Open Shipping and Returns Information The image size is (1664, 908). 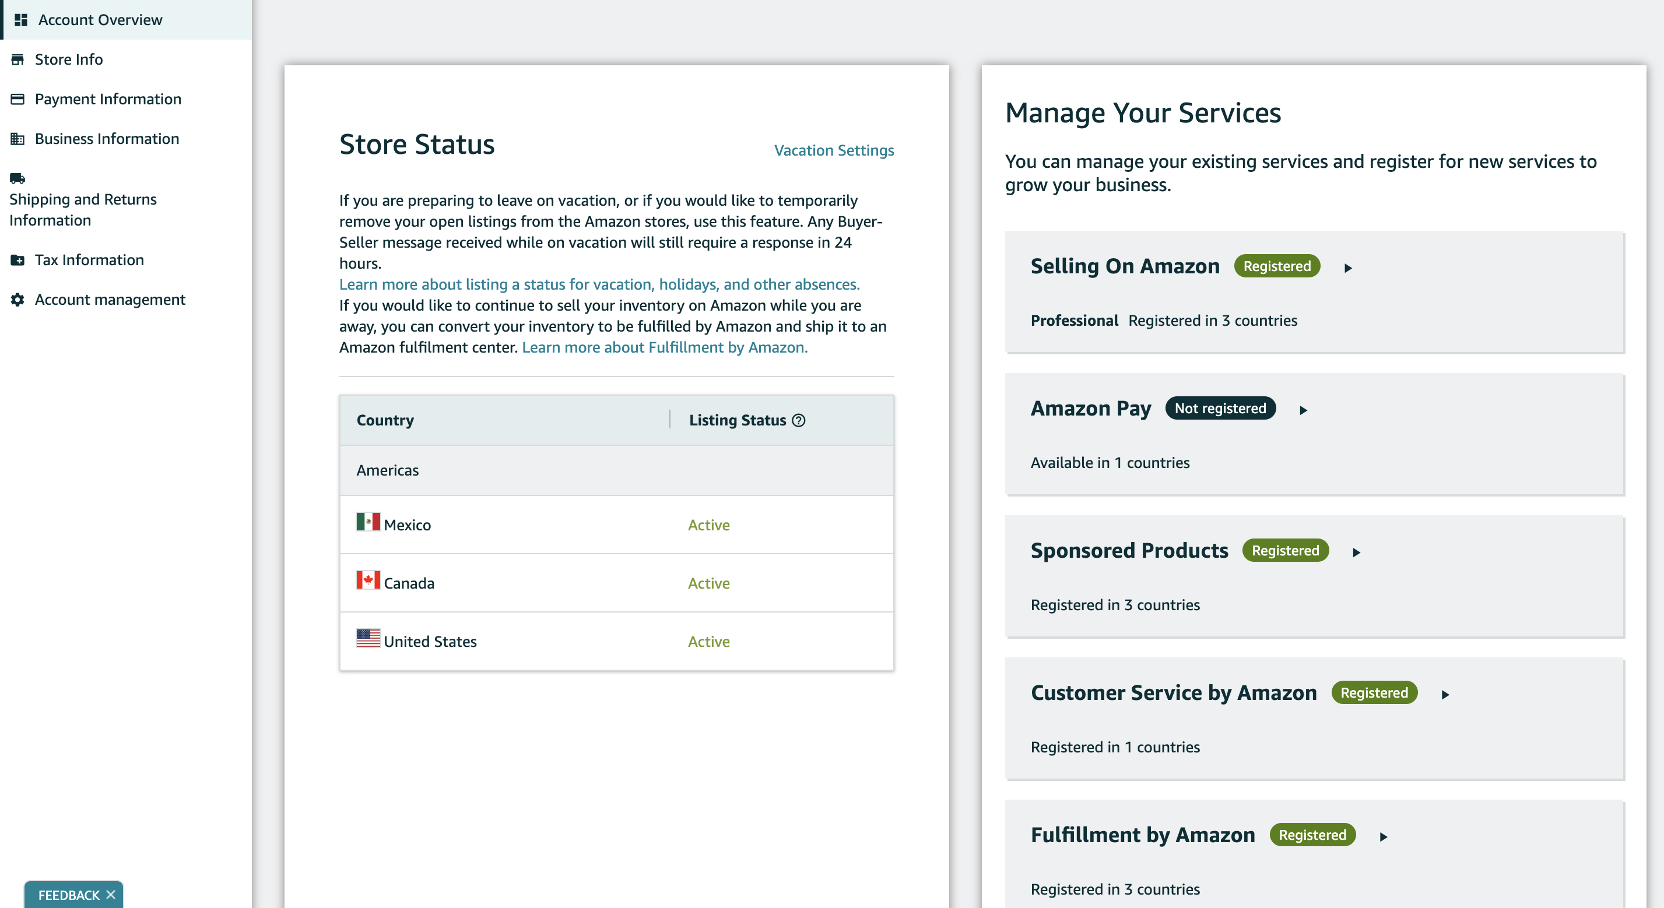coord(126,199)
